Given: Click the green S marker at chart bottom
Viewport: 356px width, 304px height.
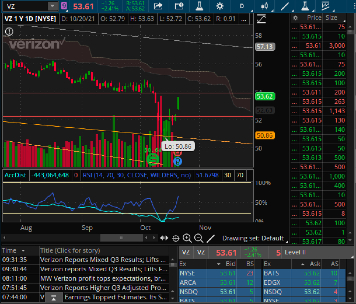Looking at the screenshot, I should [153, 159].
